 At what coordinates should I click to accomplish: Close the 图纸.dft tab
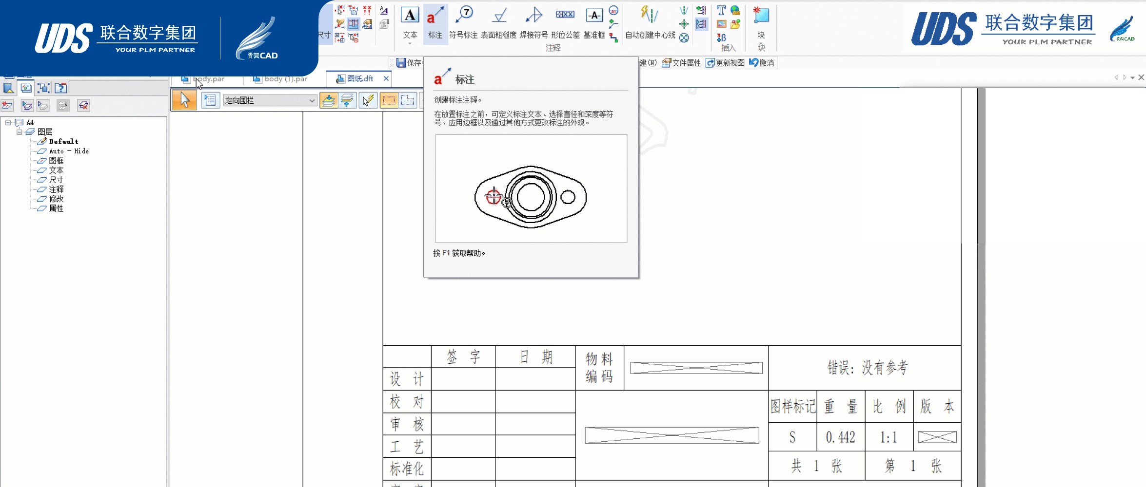click(386, 78)
